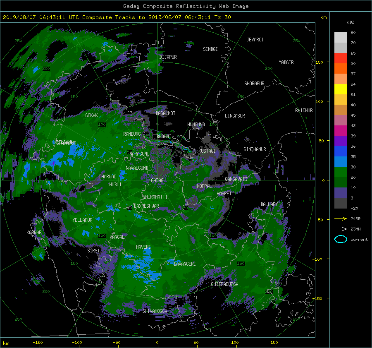Viewport: 372px width, 348px height.
Task: Click the LAXMESHWAR city label
Action: tap(146, 206)
